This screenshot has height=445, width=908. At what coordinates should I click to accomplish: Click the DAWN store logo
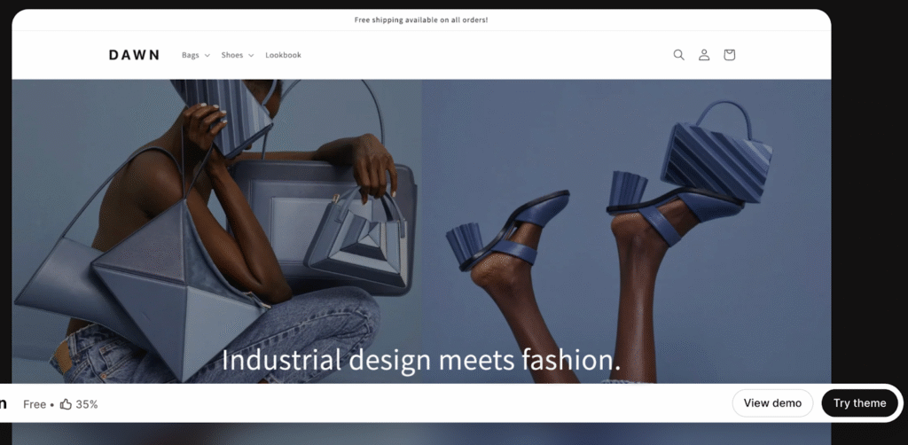[134, 55]
